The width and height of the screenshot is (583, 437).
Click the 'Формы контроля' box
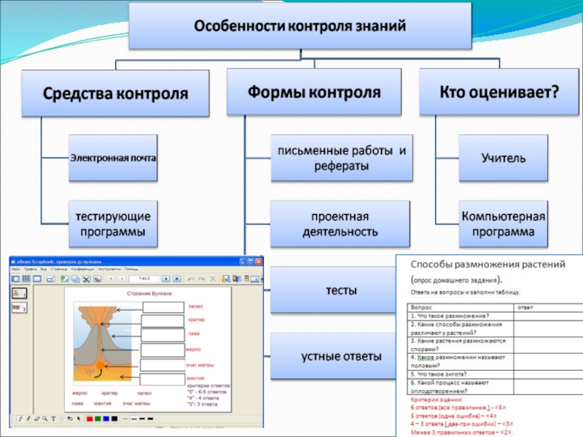pos(314,92)
